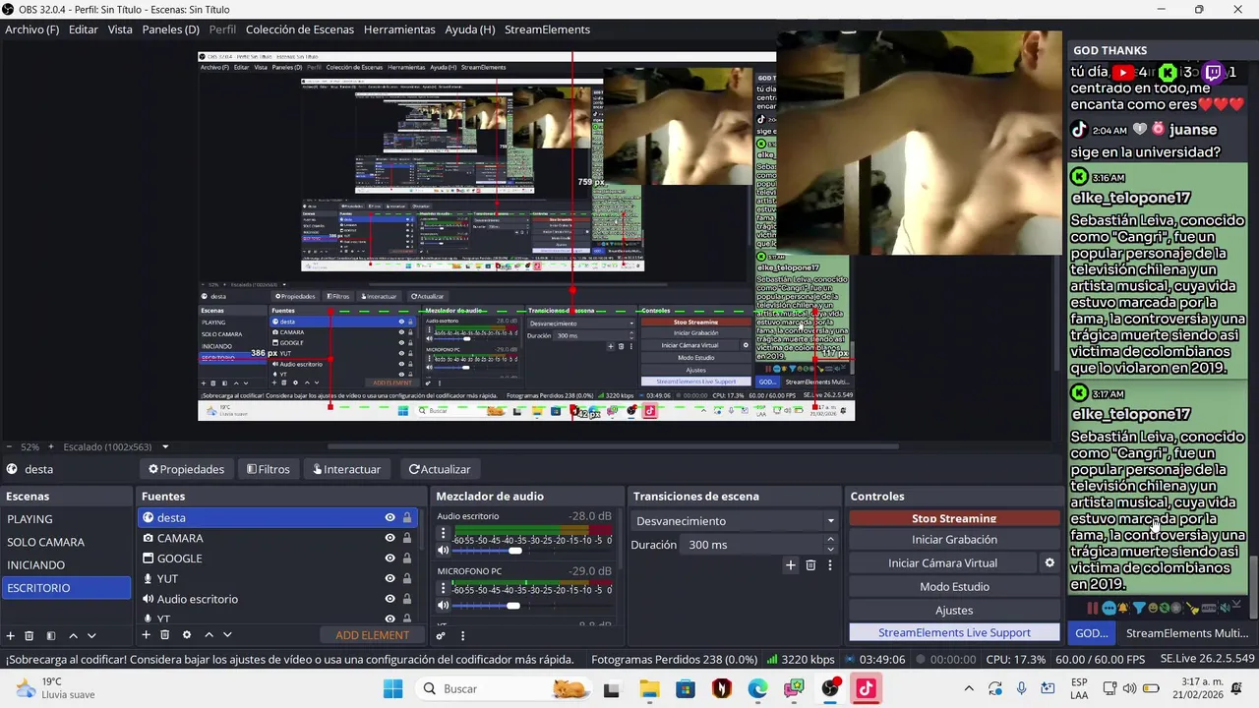Open the Herramientas menu
The height and width of the screenshot is (708, 1259).
399,29
